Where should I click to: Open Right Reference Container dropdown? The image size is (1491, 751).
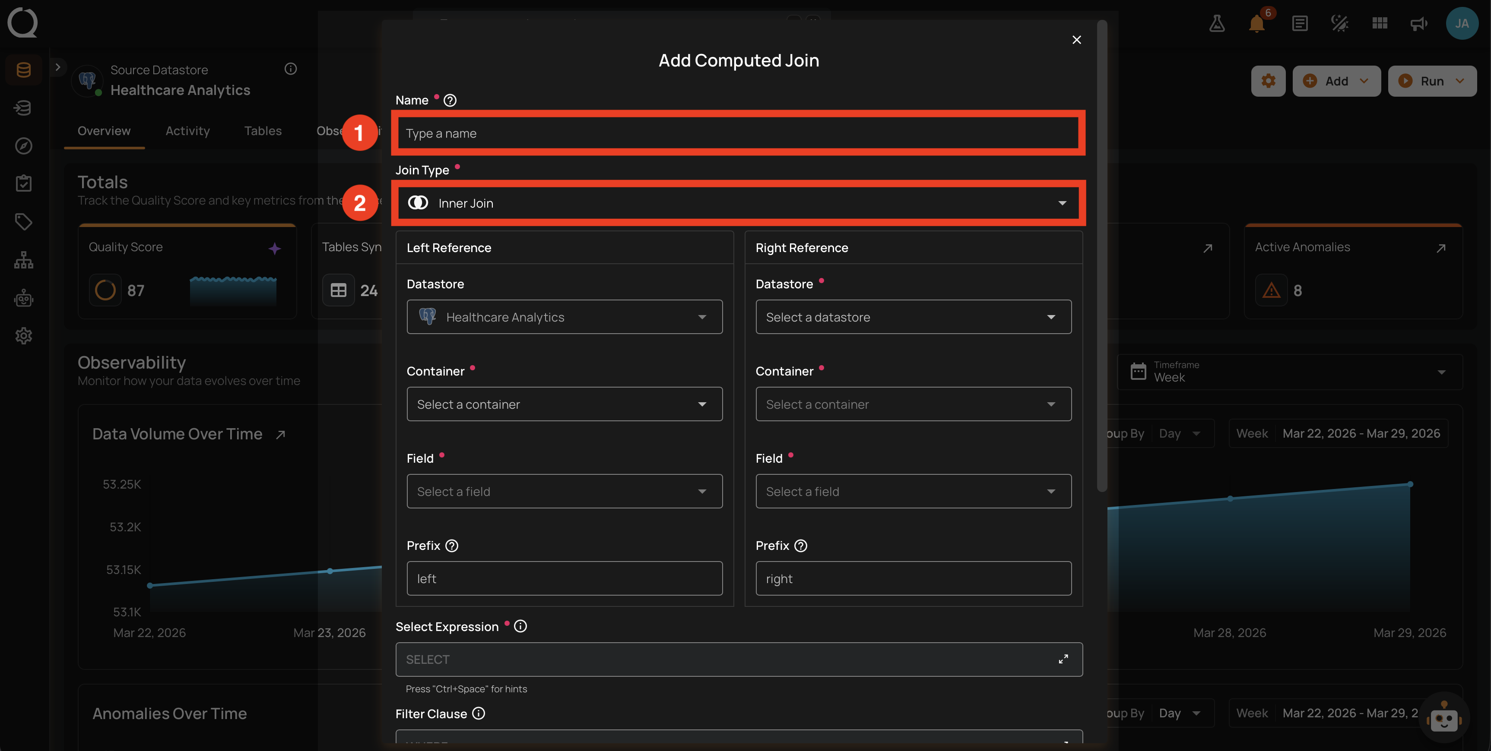coord(914,404)
